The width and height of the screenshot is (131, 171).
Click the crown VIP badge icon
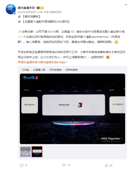40,8
